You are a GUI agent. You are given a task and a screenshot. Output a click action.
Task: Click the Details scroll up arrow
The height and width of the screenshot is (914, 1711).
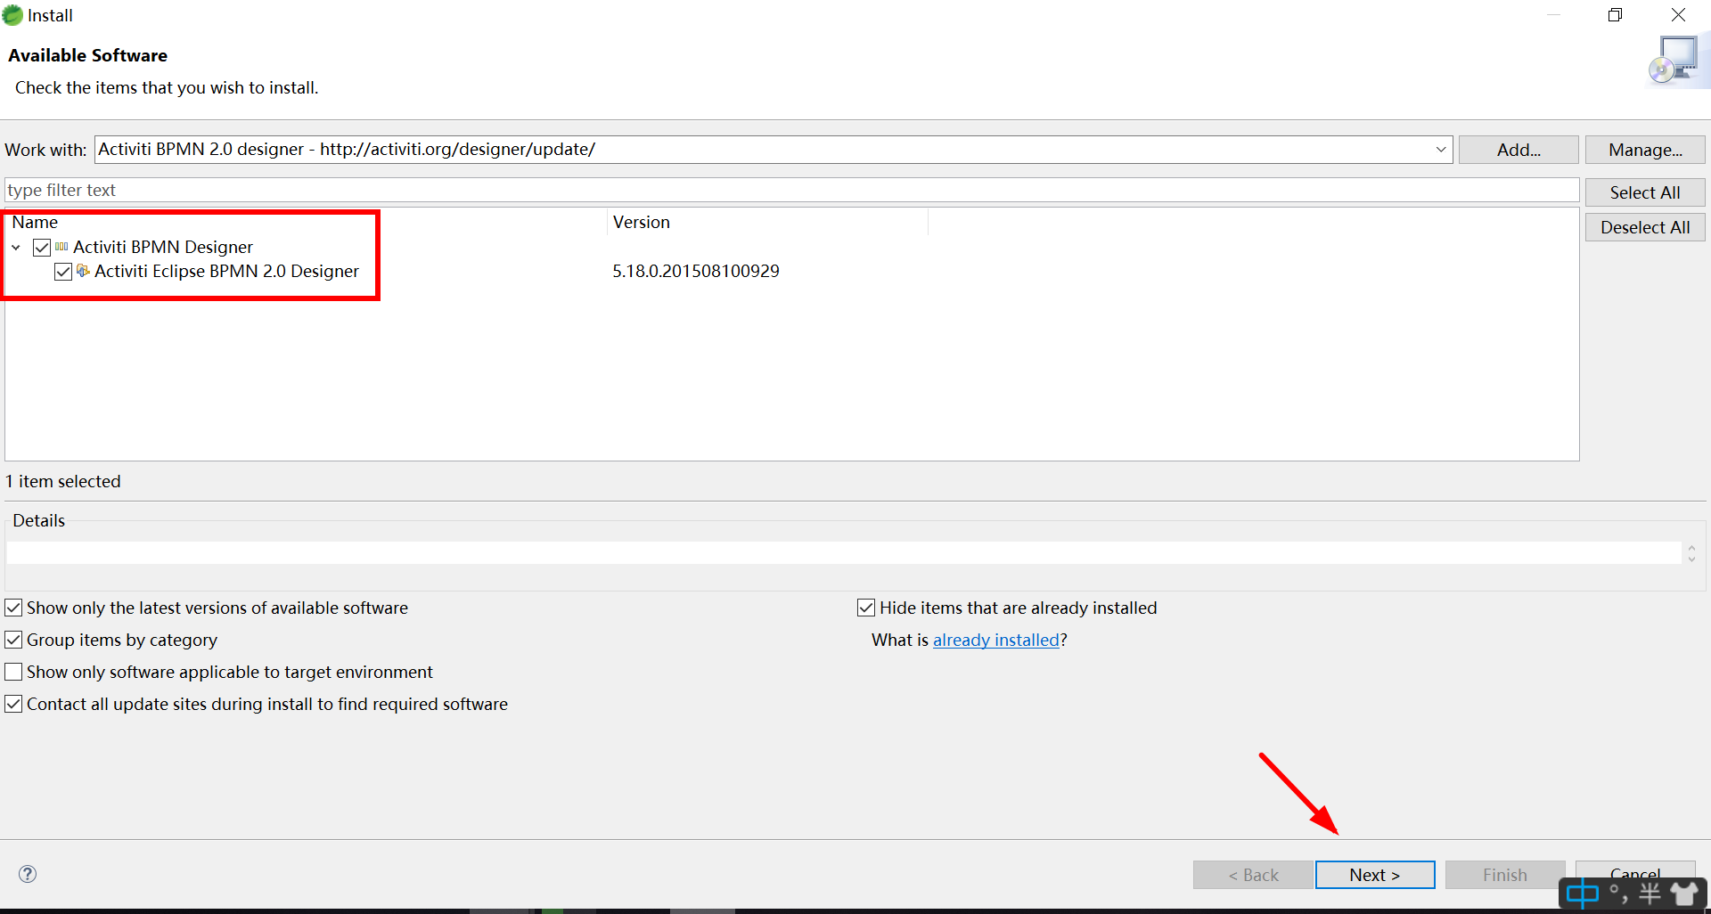coord(1691,548)
